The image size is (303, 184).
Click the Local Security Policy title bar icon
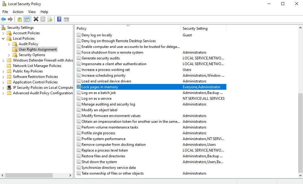pos(4,4)
